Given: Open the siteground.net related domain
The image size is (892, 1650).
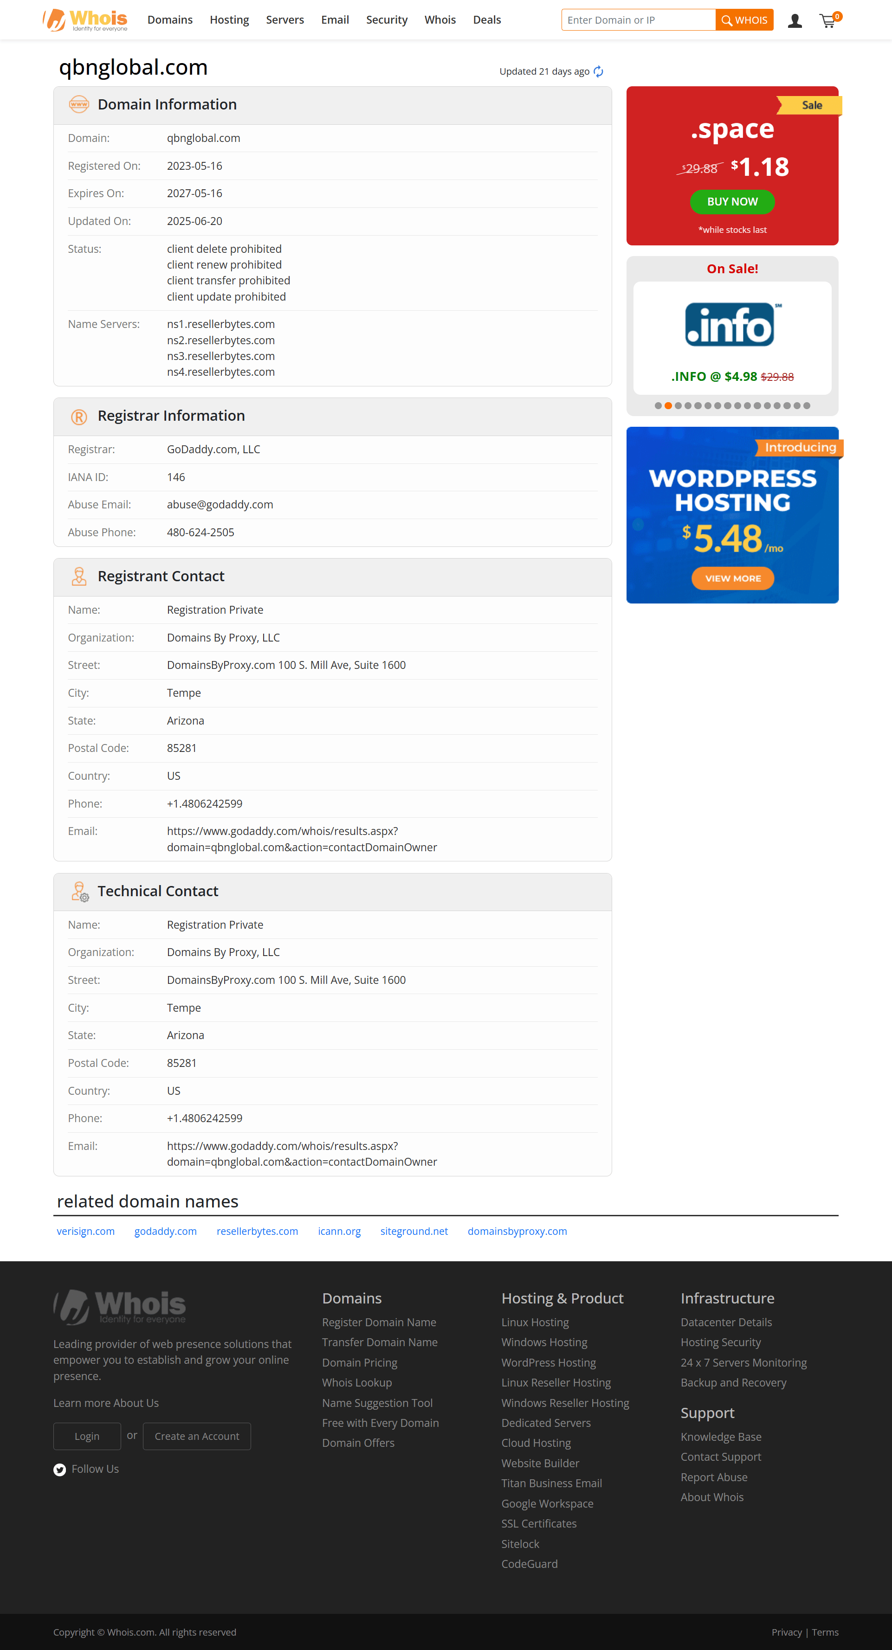Looking at the screenshot, I should [414, 1231].
